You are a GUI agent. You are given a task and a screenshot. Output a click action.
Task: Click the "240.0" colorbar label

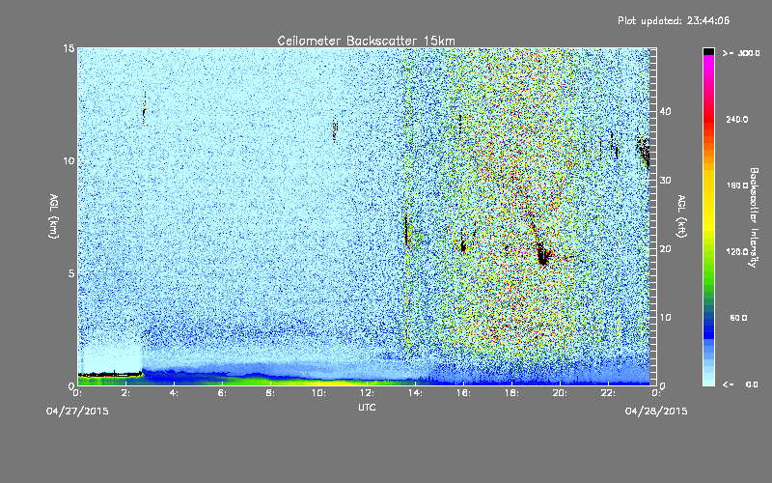737,120
